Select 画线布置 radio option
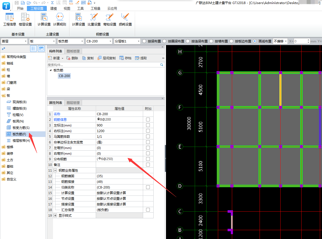Image resolution: width=322 pixels, height=239 pixels. [255, 41]
